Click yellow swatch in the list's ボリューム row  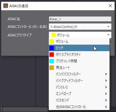coord(52,42)
